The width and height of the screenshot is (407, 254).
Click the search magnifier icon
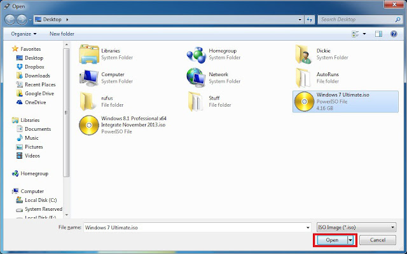pyautogui.click(x=397, y=20)
